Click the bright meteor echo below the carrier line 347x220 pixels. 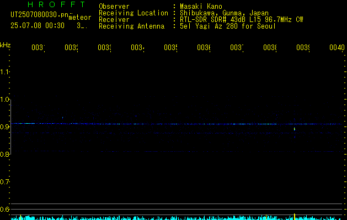tap(295, 129)
